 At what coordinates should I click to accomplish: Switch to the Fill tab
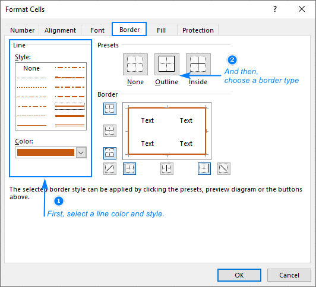point(161,30)
